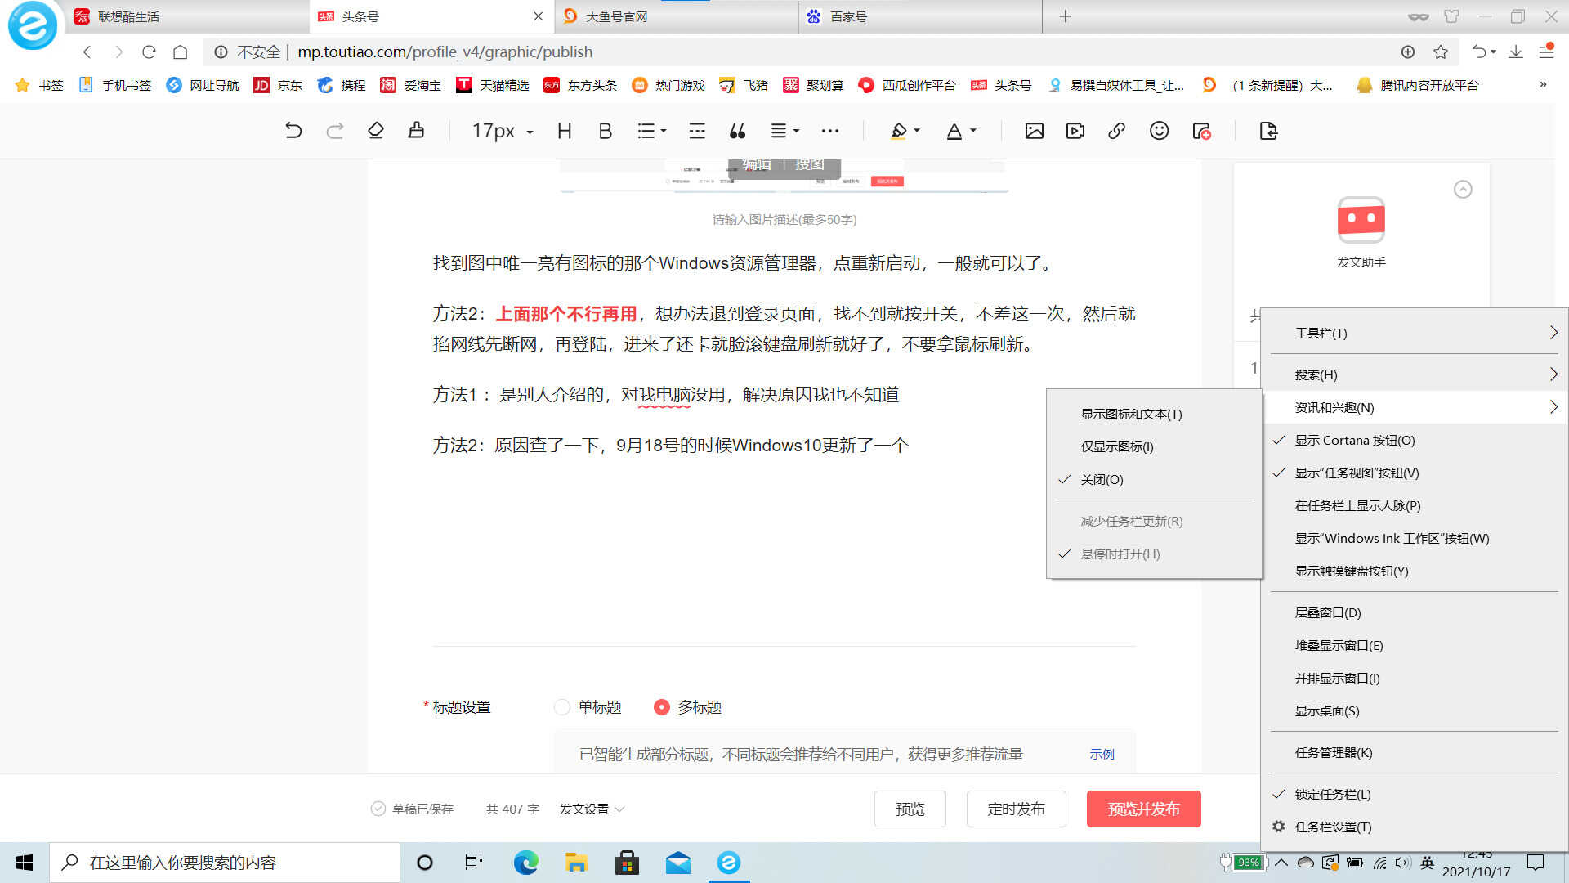Expand 发文设置 dropdown

592,809
